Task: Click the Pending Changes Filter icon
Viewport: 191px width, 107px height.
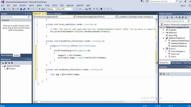Action: (172, 18)
